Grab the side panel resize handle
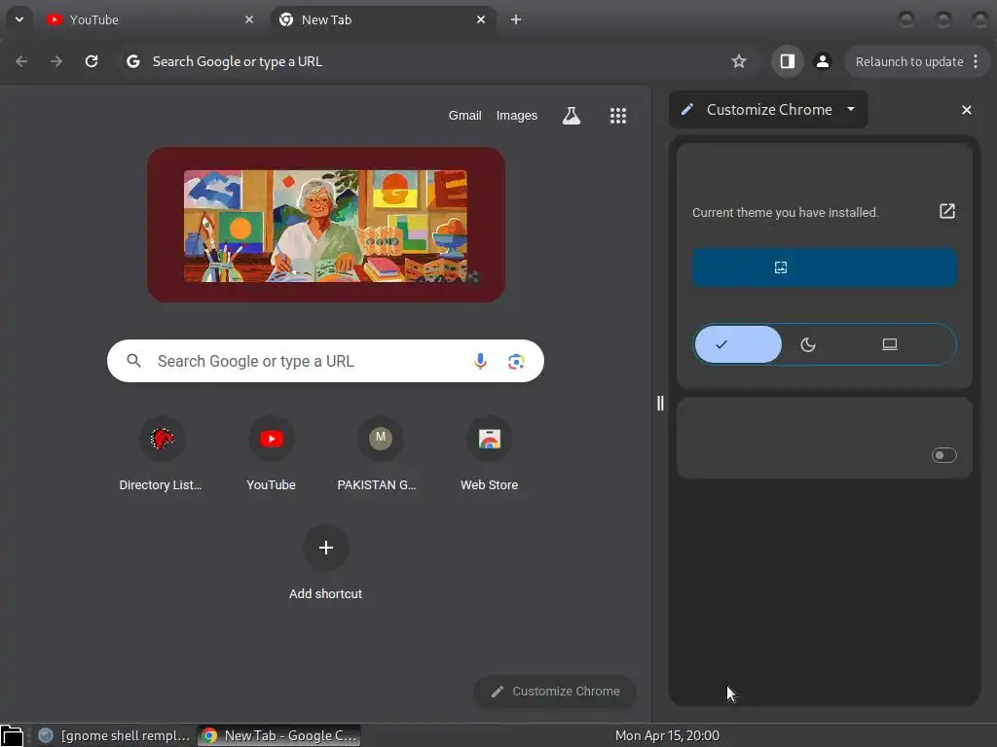Viewport: 997px width, 747px height. pyautogui.click(x=660, y=403)
